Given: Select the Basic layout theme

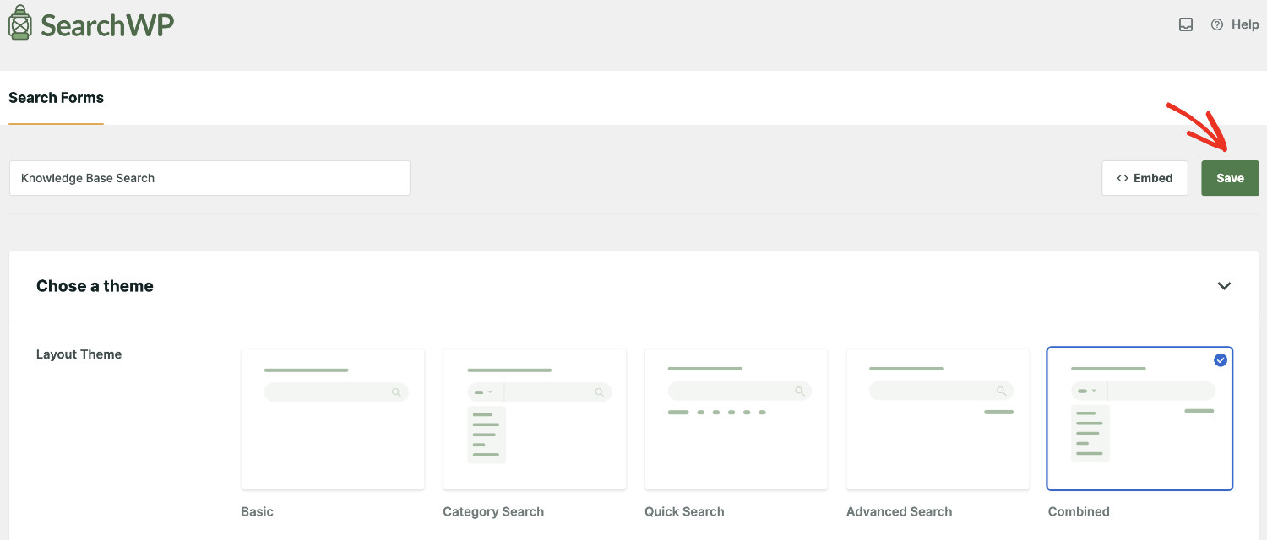Looking at the screenshot, I should pyautogui.click(x=332, y=418).
